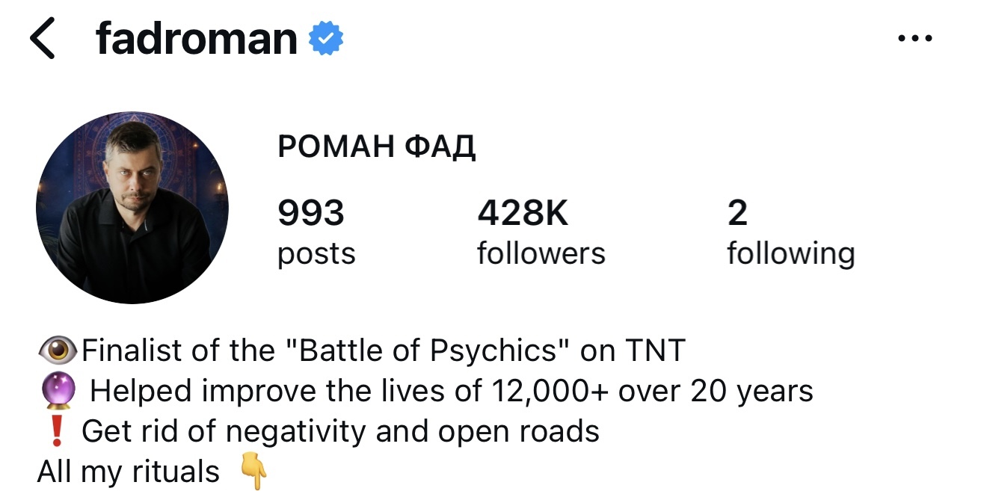Click "Get rid of negativity" bio line
The height and width of the screenshot is (491, 987).
coord(340,431)
